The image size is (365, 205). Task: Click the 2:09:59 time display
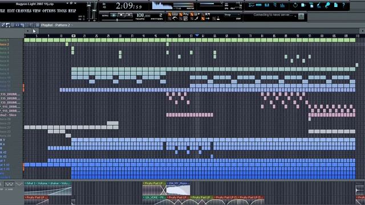tap(129, 6)
